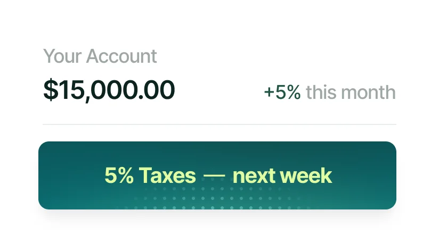Click the "5%" figure inside the green banner
The width and height of the screenshot is (439, 252).
119,175
